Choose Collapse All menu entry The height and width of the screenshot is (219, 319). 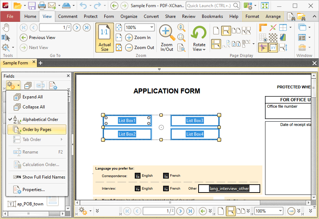pos(37,107)
